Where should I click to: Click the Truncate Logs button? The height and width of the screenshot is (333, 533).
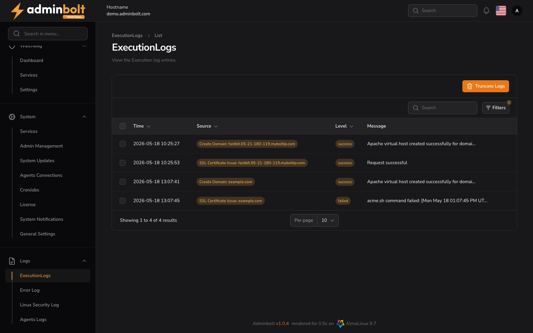tap(486, 86)
